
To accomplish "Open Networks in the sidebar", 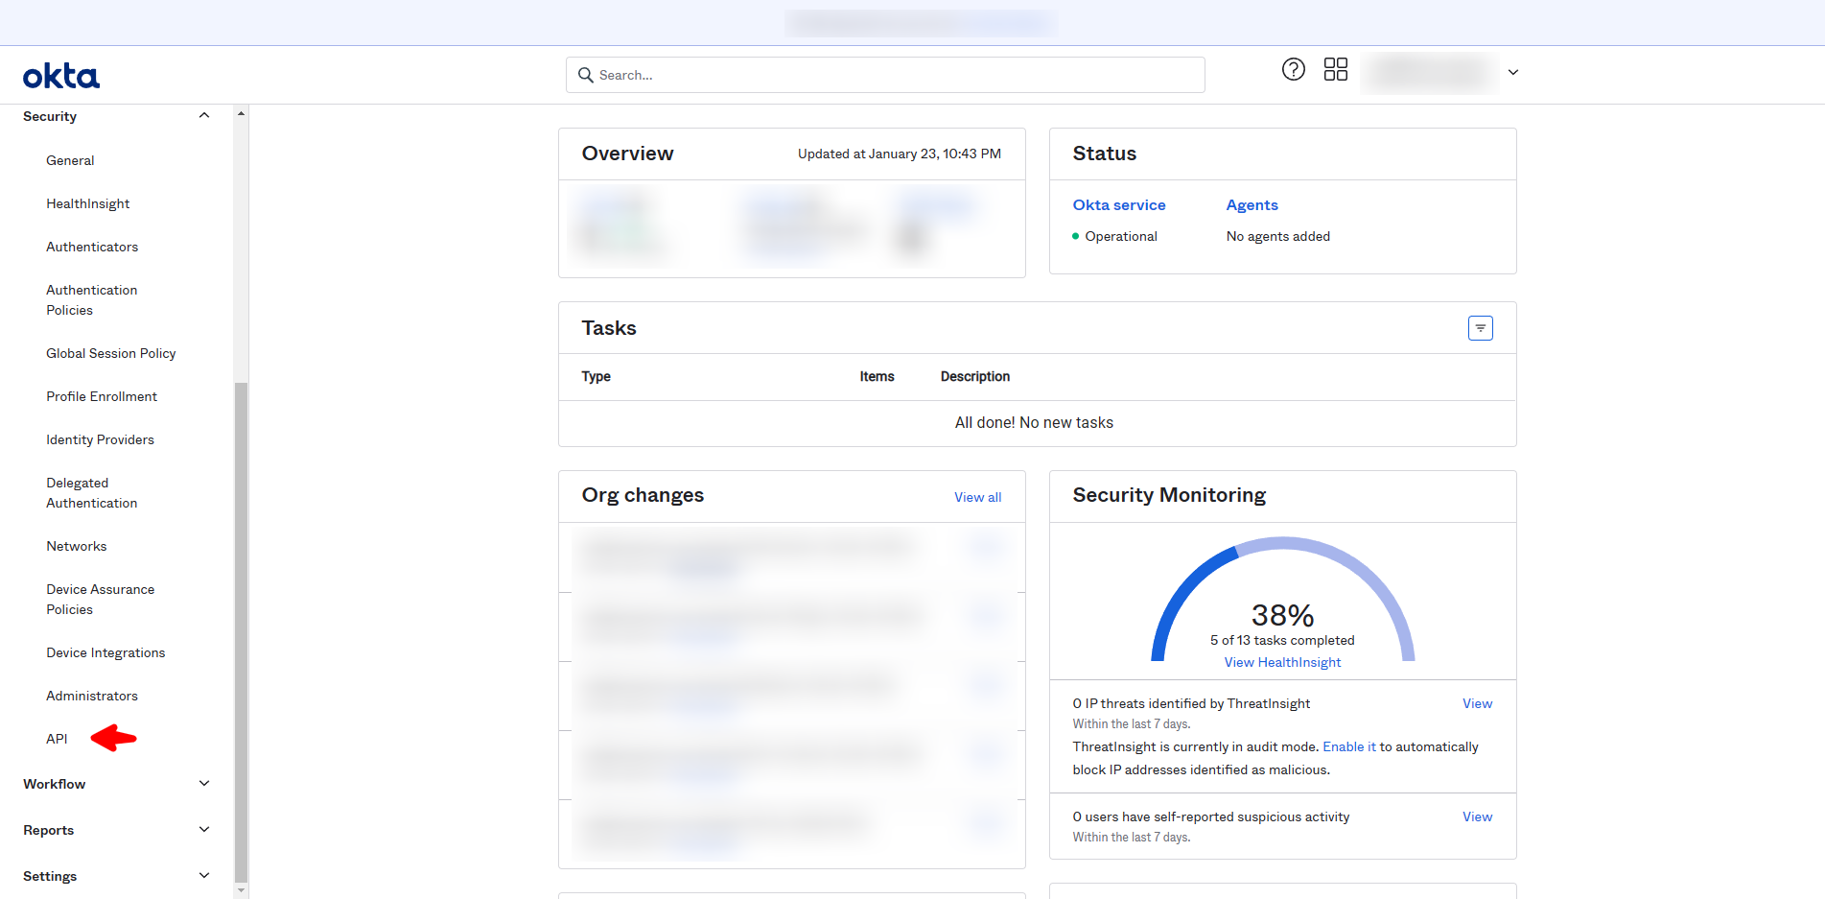I will point(77,546).
